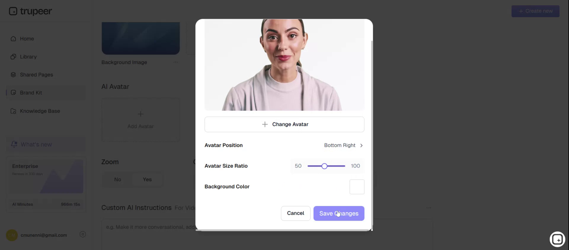
Task: Click the Create new button
Action: point(535,11)
